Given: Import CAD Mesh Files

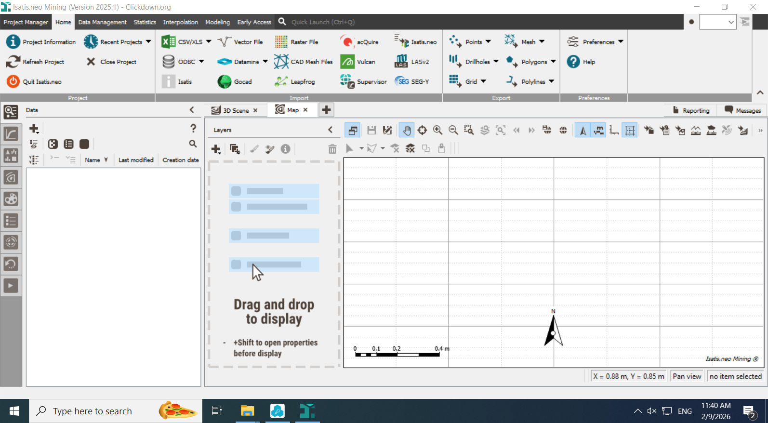Looking at the screenshot, I should [x=304, y=62].
